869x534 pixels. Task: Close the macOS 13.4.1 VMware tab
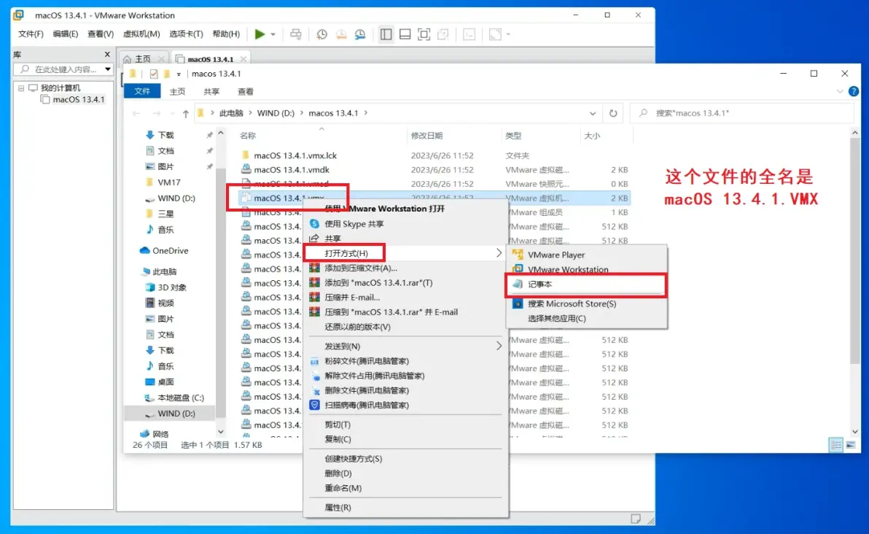pyautogui.click(x=243, y=59)
